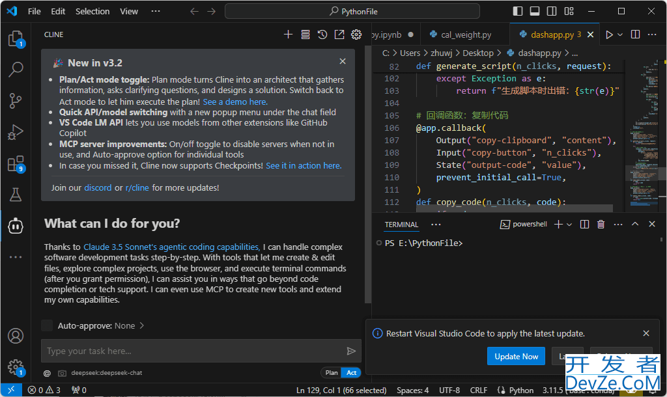Open Cline settings gear icon
The width and height of the screenshot is (667, 397).
(x=356, y=34)
